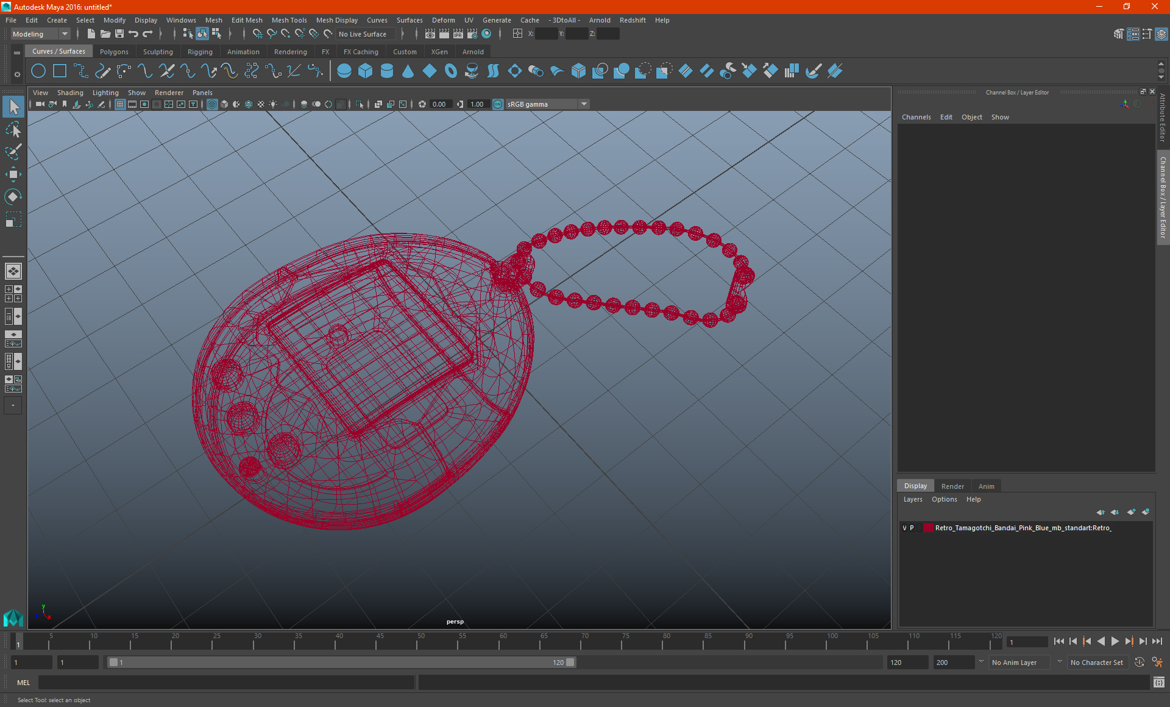Open the Deform menu
The width and height of the screenshot is (1170, 707).
[x=443, y=20]
